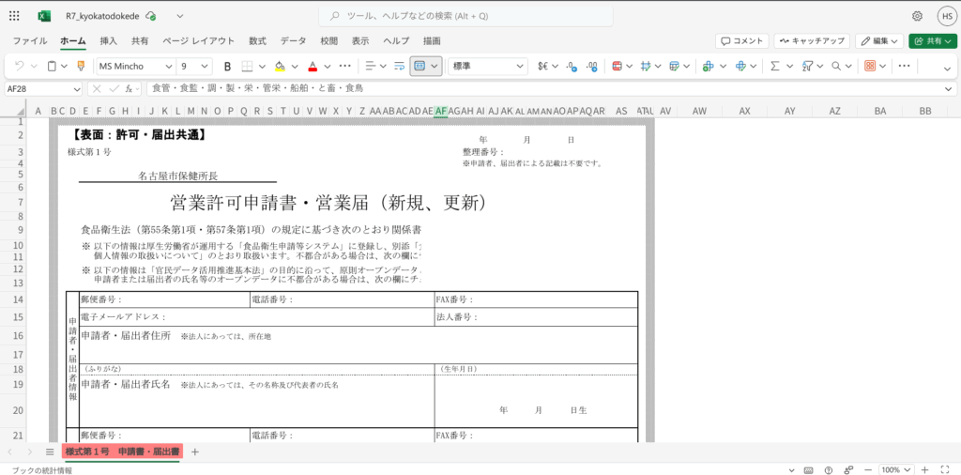Click format as table icon
The width and height of the screenshot is (961, 475).
pyautogui.click(x=675, y=67)
